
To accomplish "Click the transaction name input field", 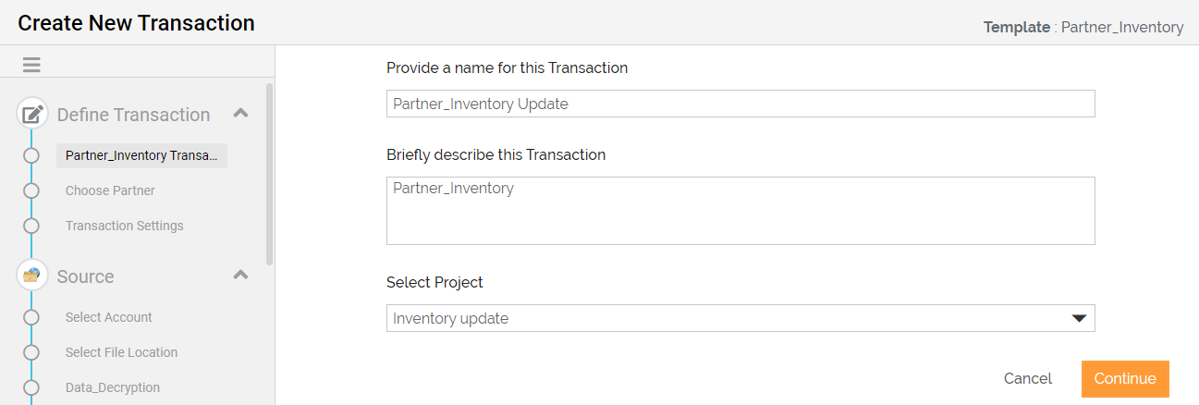I will click(x=740, y=104).
